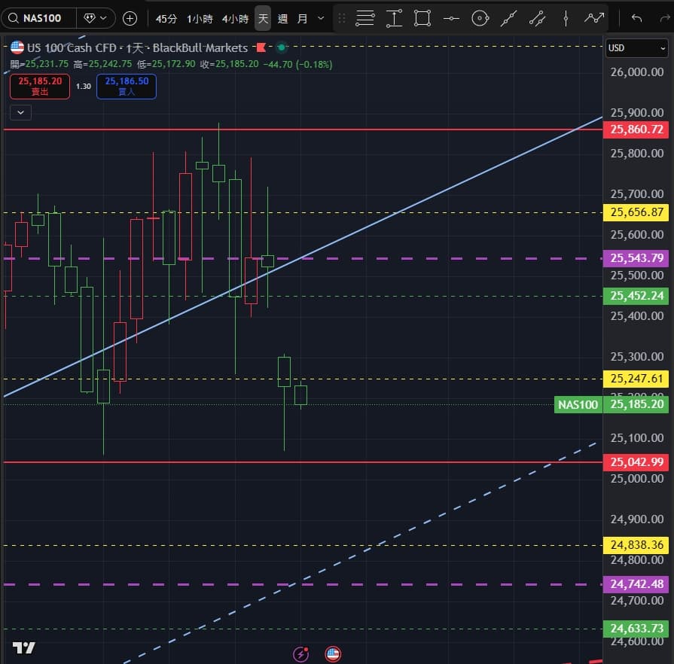Click the yellow 25,656.87 price label
Image resolution: width=674 pixels, height=664 pixels.
click(x=636, y=212)
